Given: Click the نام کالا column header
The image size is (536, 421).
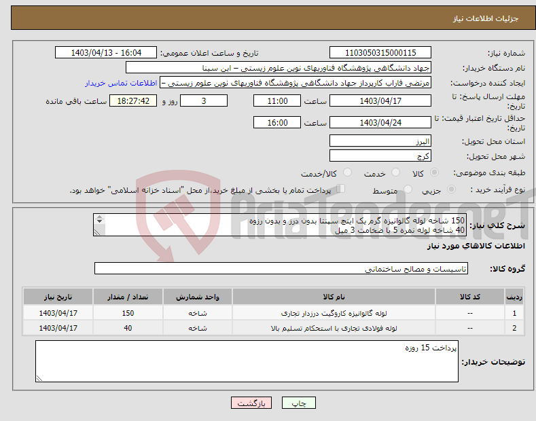Looking at the screenshot, I should pyautogui.click(x=334, y=297).
